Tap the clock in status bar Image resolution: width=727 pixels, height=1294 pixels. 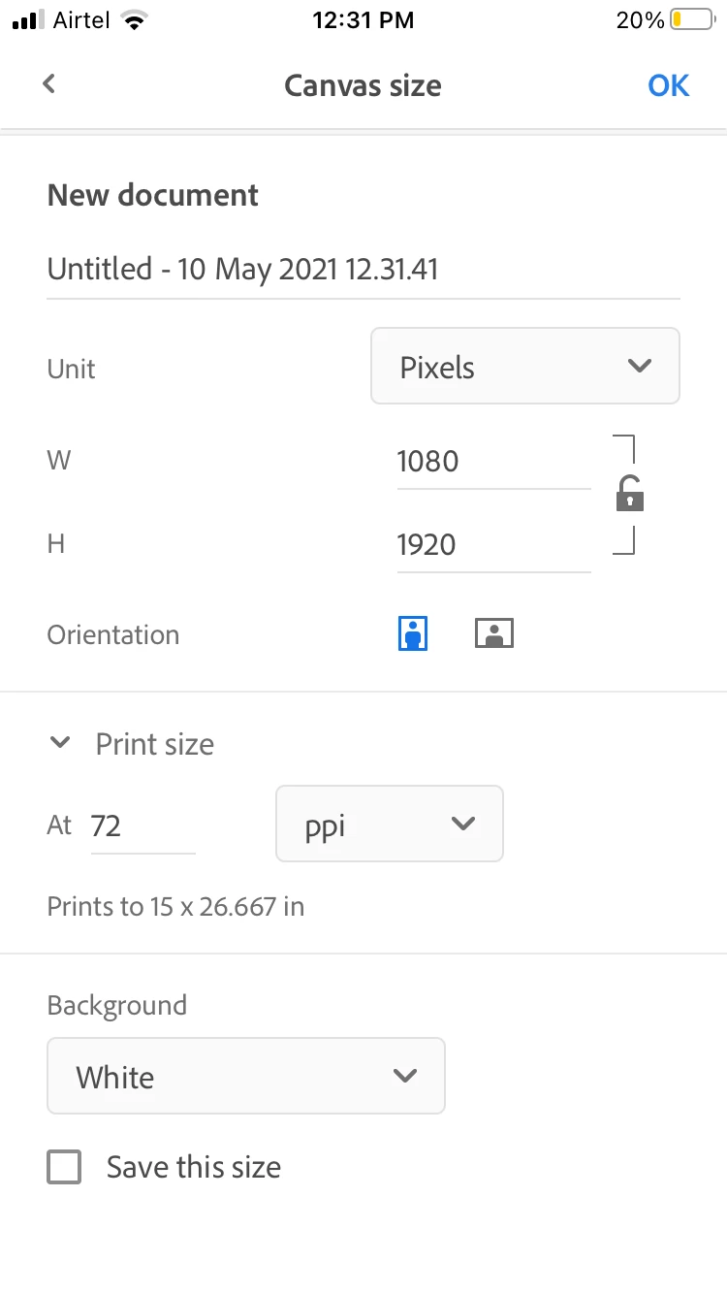(x=363, y=20)
